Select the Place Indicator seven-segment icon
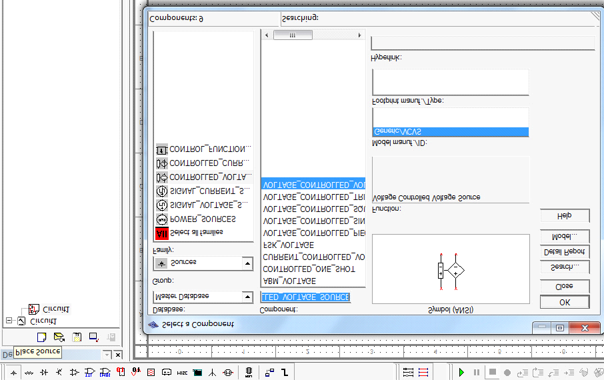604x380 pixels. coord(151,373)
